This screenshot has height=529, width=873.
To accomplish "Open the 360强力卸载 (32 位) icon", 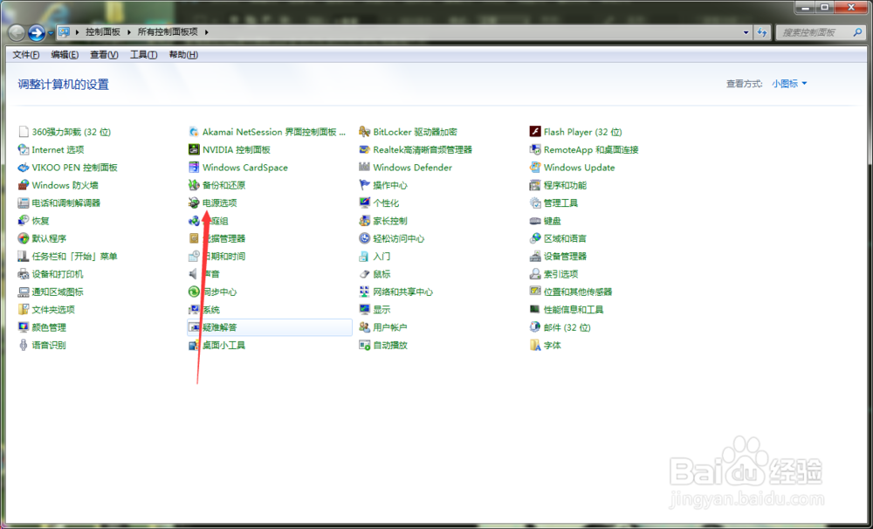I will pyautogui.click(x=24, y=132).
